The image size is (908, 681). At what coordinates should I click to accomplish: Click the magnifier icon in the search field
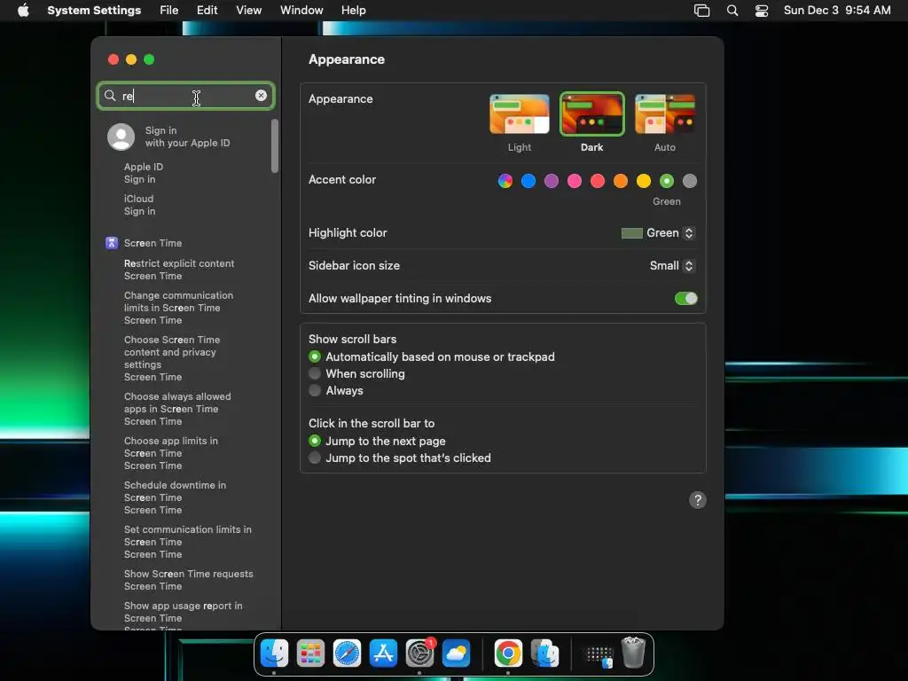click(110, 96)
